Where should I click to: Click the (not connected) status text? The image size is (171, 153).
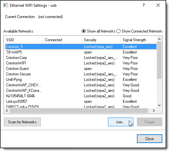coord(50,17)
